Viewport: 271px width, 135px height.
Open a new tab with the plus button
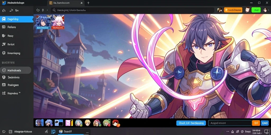[x=88, y=3]
